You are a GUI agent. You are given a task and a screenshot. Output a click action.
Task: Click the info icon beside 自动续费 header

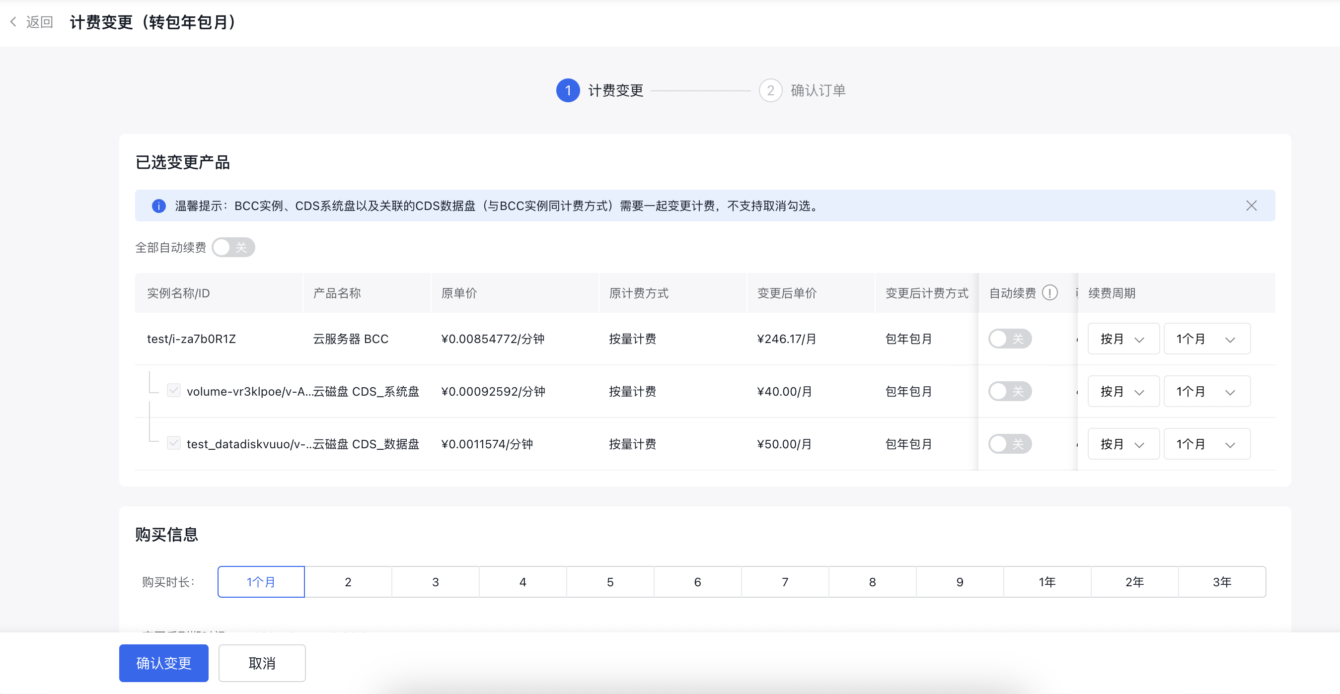point(1050,293)
